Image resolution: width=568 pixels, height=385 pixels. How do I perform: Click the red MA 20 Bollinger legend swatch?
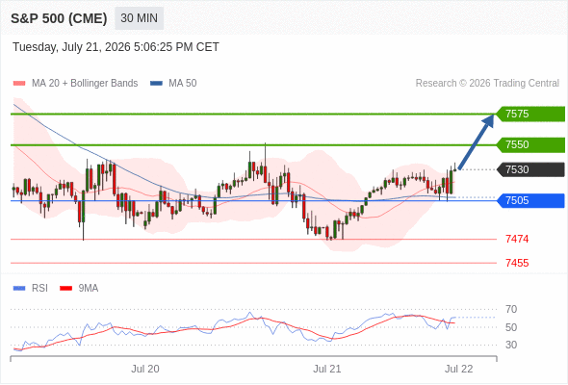(x=19, y=84)
